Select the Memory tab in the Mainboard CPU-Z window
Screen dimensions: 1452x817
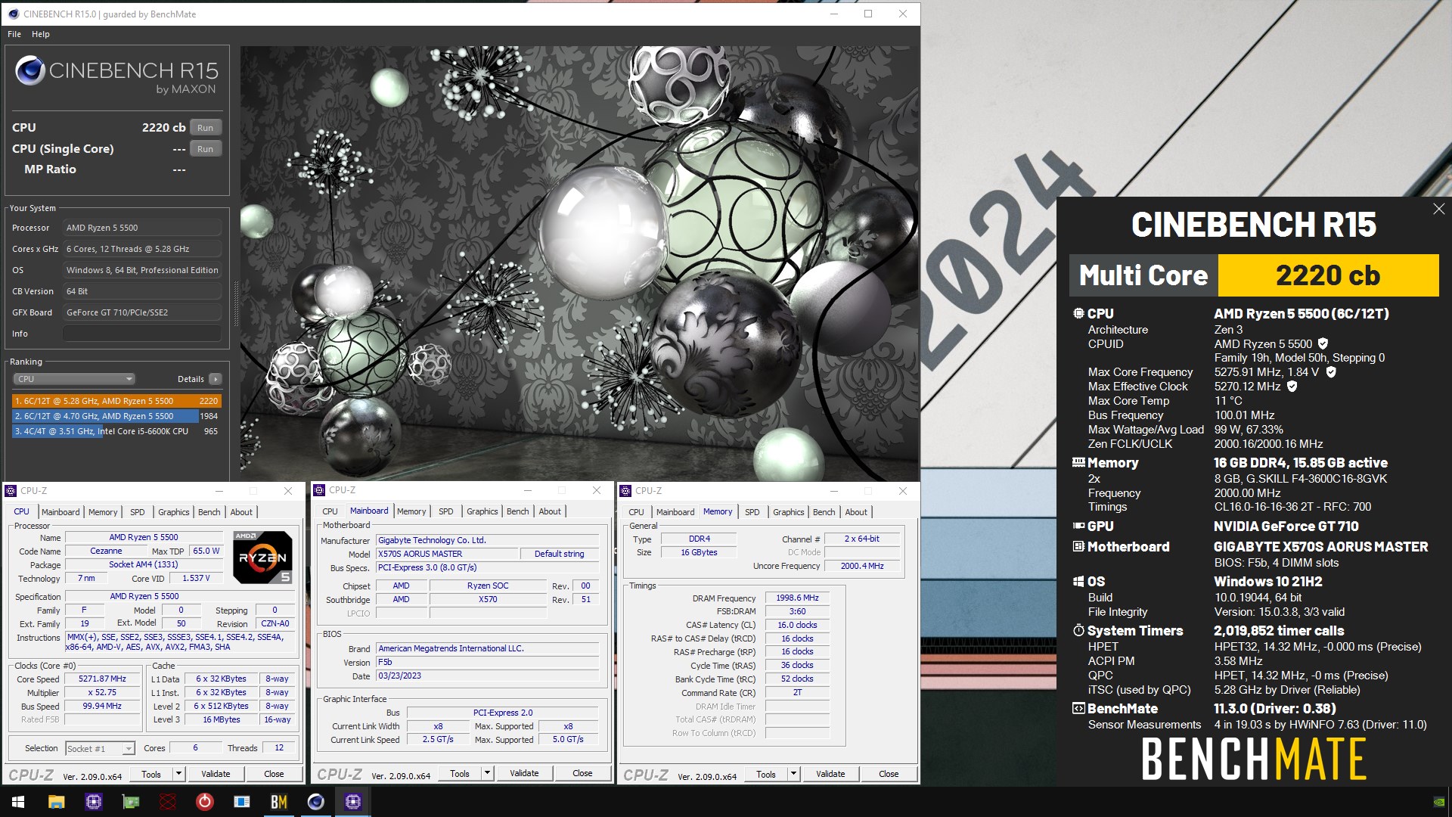click(411, 511)
